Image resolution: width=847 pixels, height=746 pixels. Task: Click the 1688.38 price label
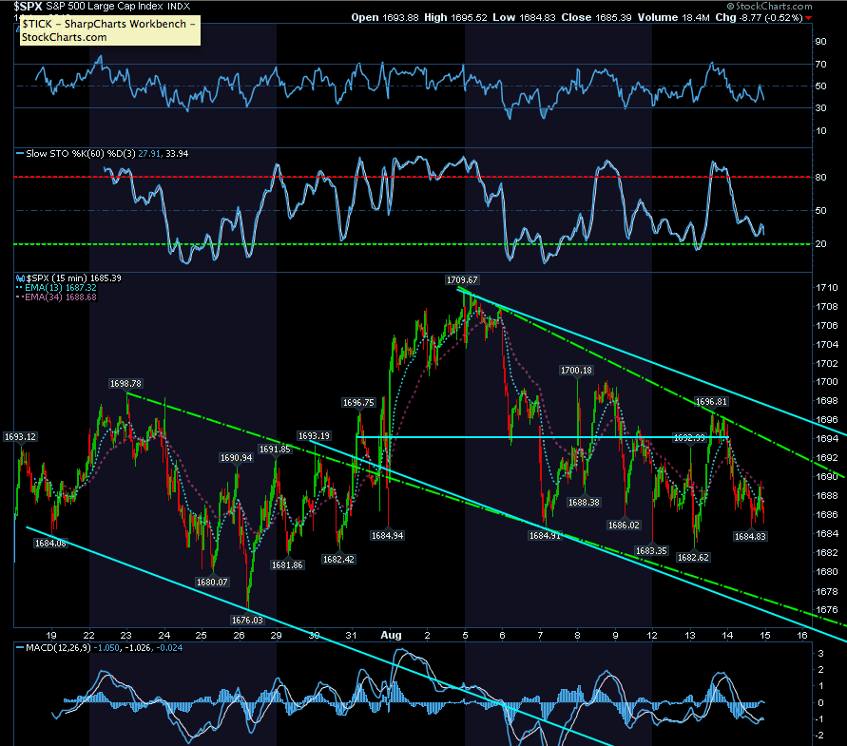(x=584, y=503)
